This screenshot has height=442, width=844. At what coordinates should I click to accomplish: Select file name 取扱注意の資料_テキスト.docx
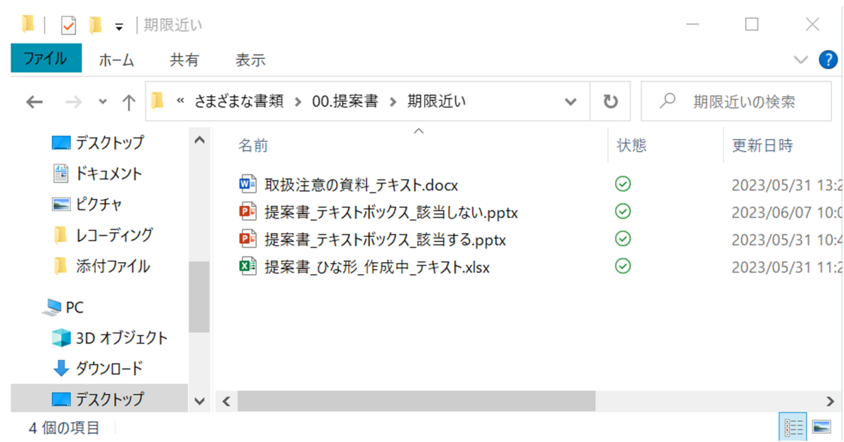click(362, 186)
